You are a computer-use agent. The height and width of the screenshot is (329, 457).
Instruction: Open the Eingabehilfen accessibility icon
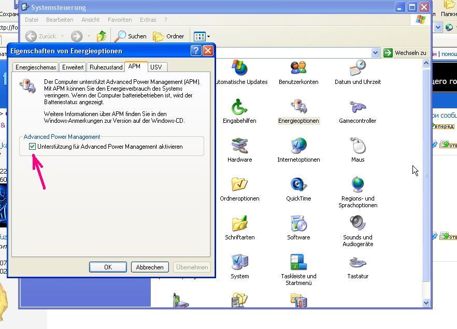point(239,108)
